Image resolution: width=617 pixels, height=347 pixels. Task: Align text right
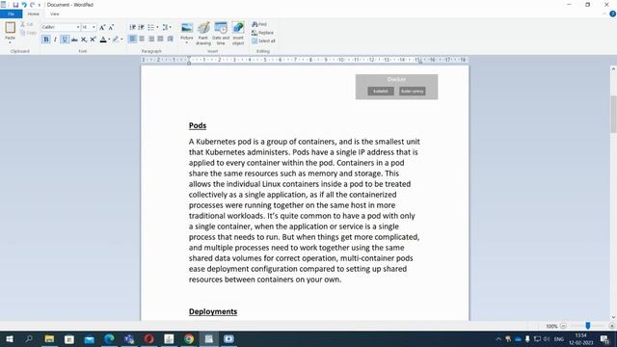point(151,39)
